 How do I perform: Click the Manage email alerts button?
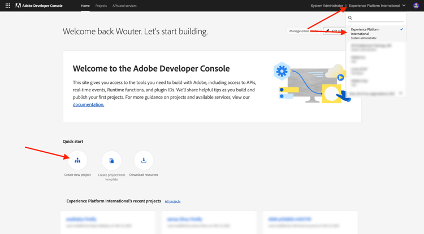click(x=304, y=31)
